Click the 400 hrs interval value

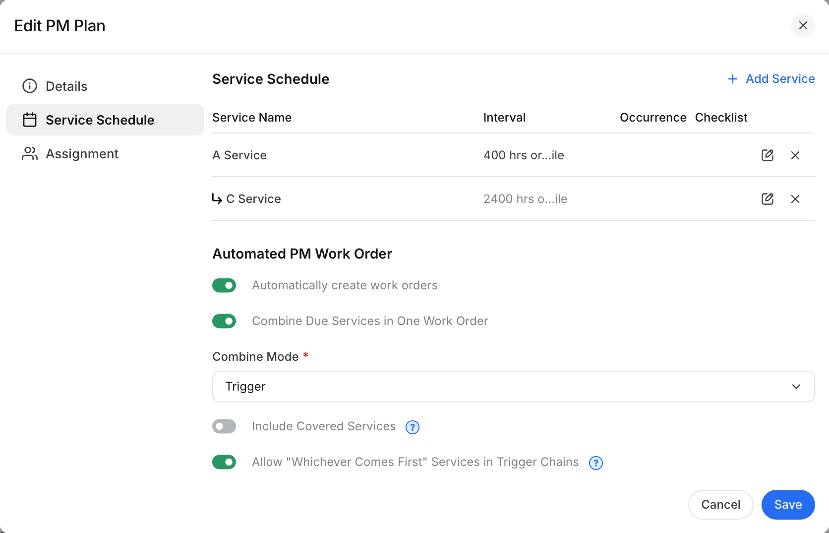tap(524, 155)
